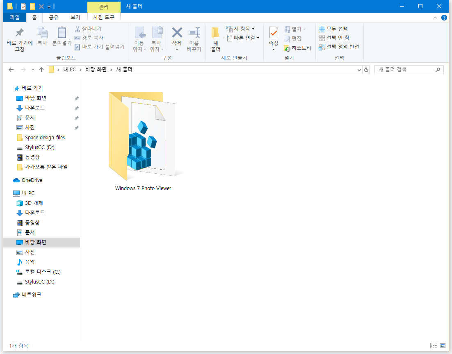Go back with the left arrow
The width and height of the screenshot is (452, 354).
[x=11, y=70]
